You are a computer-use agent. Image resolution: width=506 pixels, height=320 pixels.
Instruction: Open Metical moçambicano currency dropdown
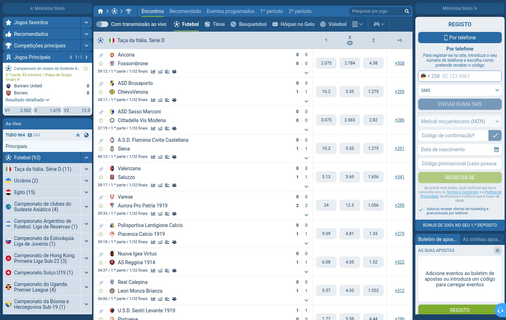coord(460,121)
